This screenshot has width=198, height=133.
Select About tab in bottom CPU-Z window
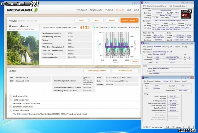pos(184,81)
